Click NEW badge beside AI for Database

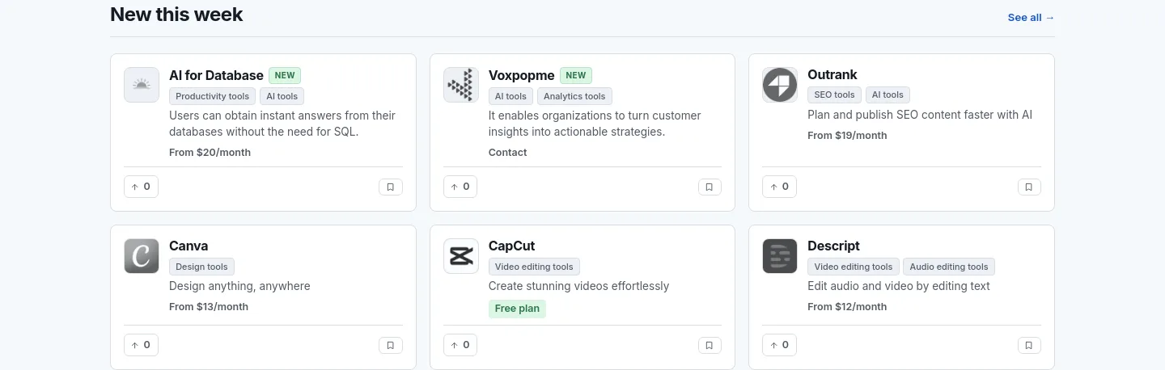pyautogui.click(x=285, y=75)
